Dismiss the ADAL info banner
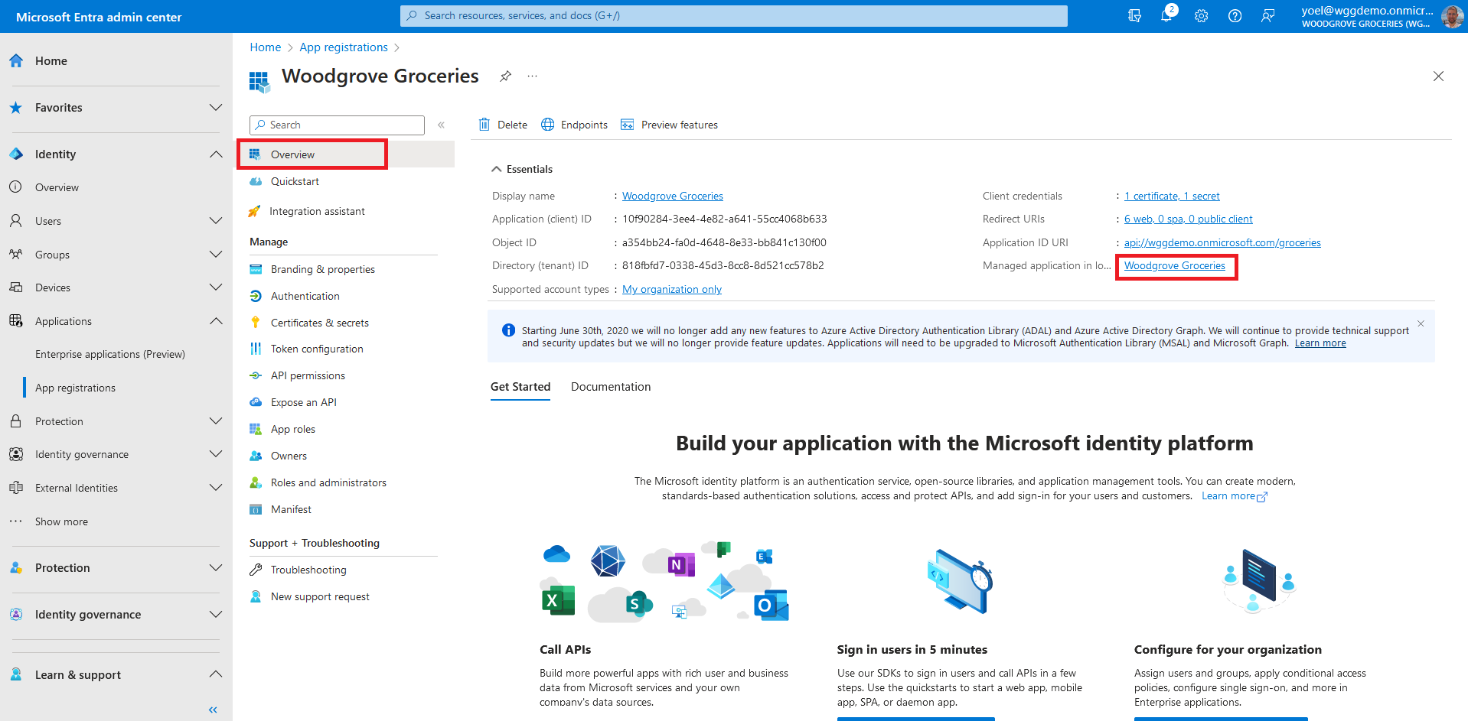The height and width of the screenshot is (721, 1468). 1421,324
